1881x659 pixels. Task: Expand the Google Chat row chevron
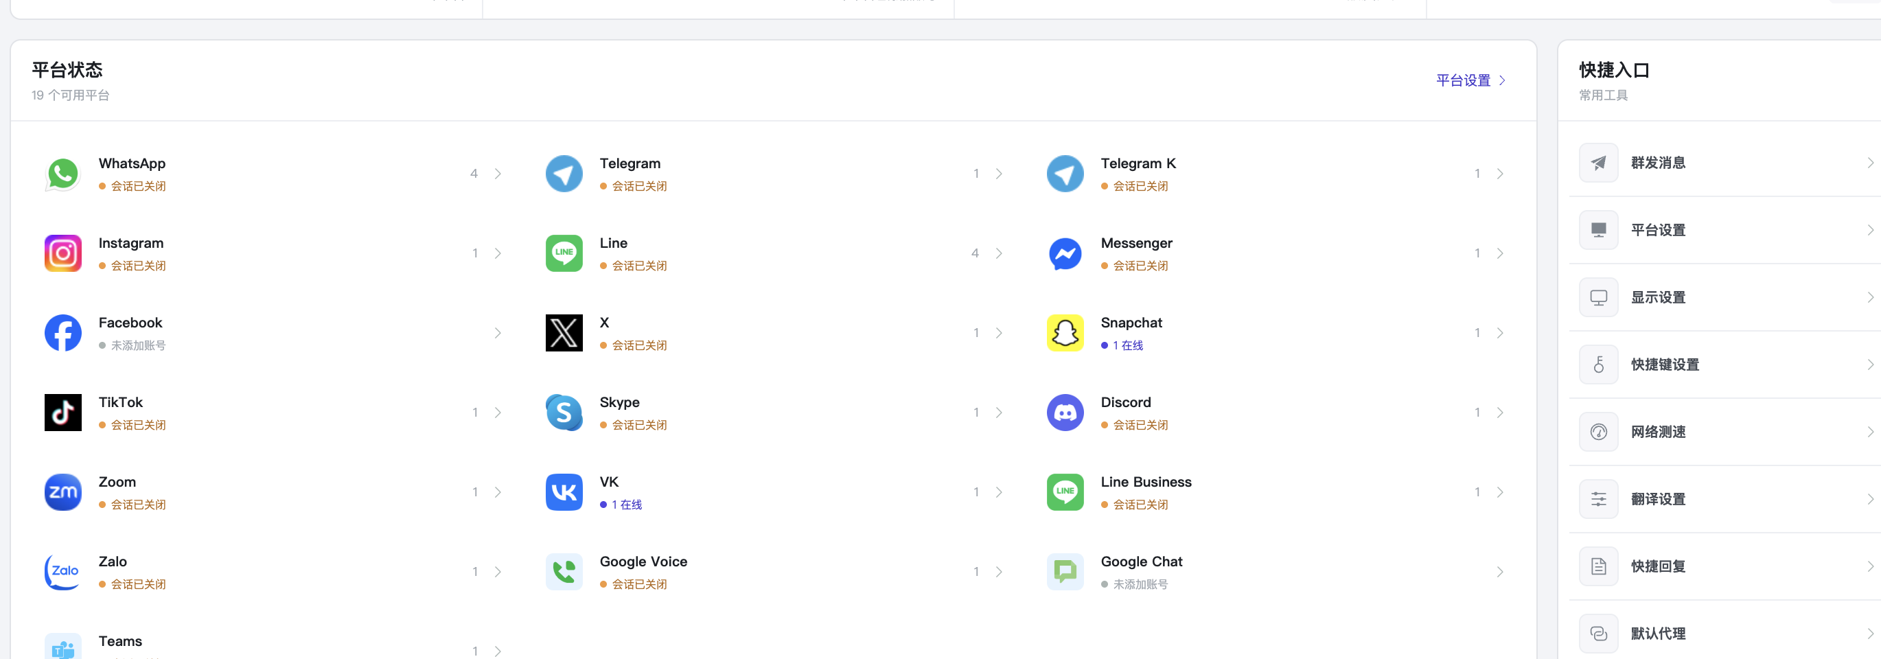[1500, 571]
